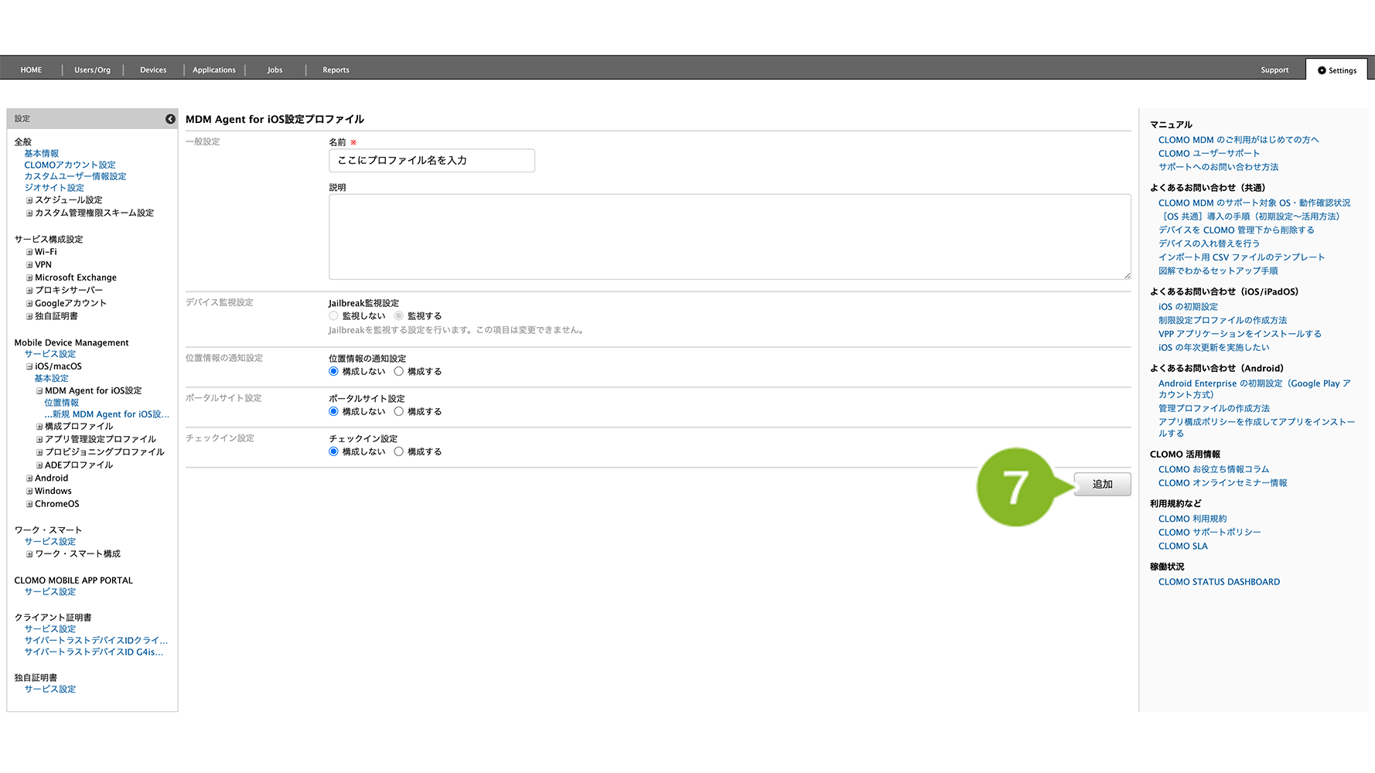
Task: Select 構成する for チェックイン設定
Action: [x=399, y=452]
